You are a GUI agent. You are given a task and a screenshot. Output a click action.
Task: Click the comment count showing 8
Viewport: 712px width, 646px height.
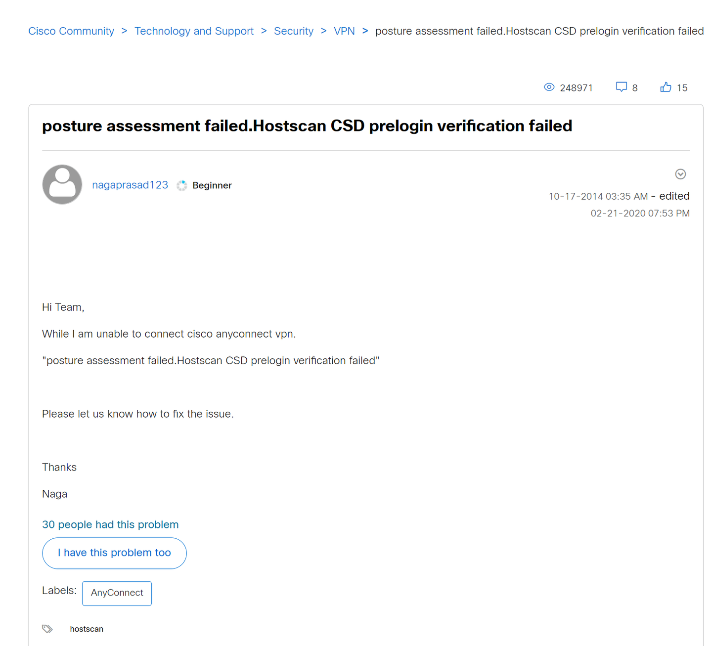pos(634,87)
